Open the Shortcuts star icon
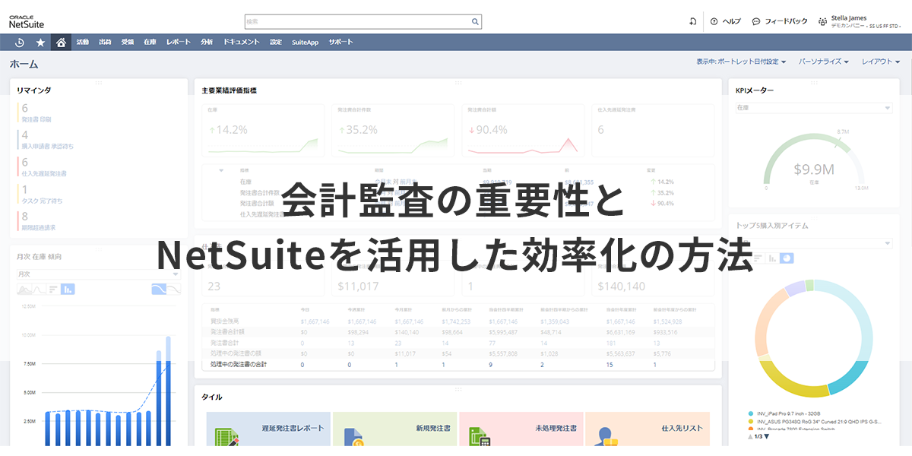 click(40, 43)
